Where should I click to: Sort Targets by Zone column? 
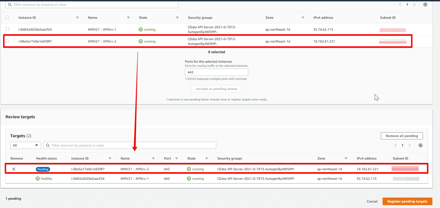346,158
